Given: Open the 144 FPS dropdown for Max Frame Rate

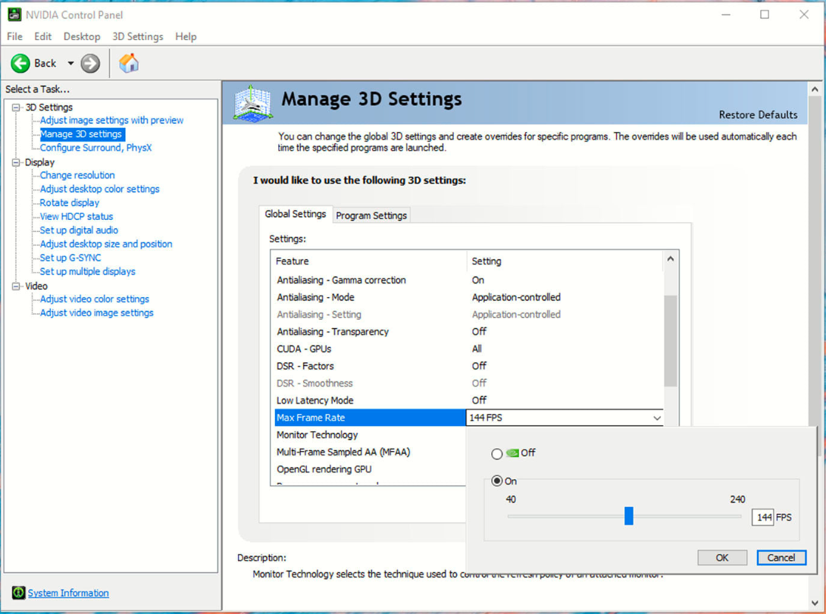Looking at the screenshot, I should (x=657, y=418).
